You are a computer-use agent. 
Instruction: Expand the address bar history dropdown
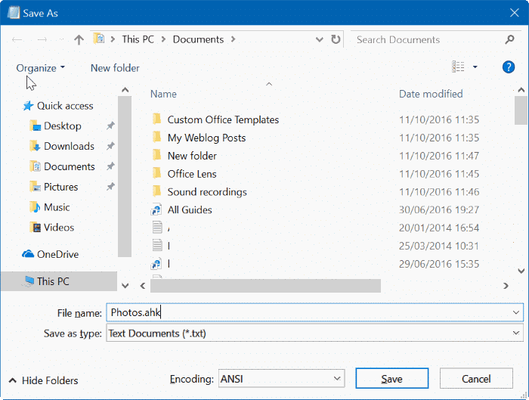319,39
